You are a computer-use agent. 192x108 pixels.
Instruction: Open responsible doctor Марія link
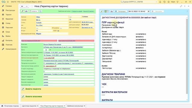pos(39,34)
